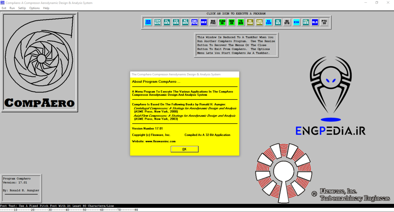394x212 pixels.
Task: Open the Options menu
Action: pos(34,8)
